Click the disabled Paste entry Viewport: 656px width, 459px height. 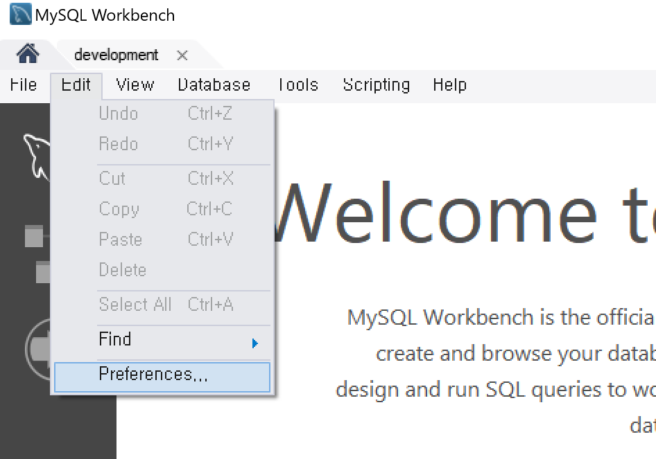(x=162, y=240)
